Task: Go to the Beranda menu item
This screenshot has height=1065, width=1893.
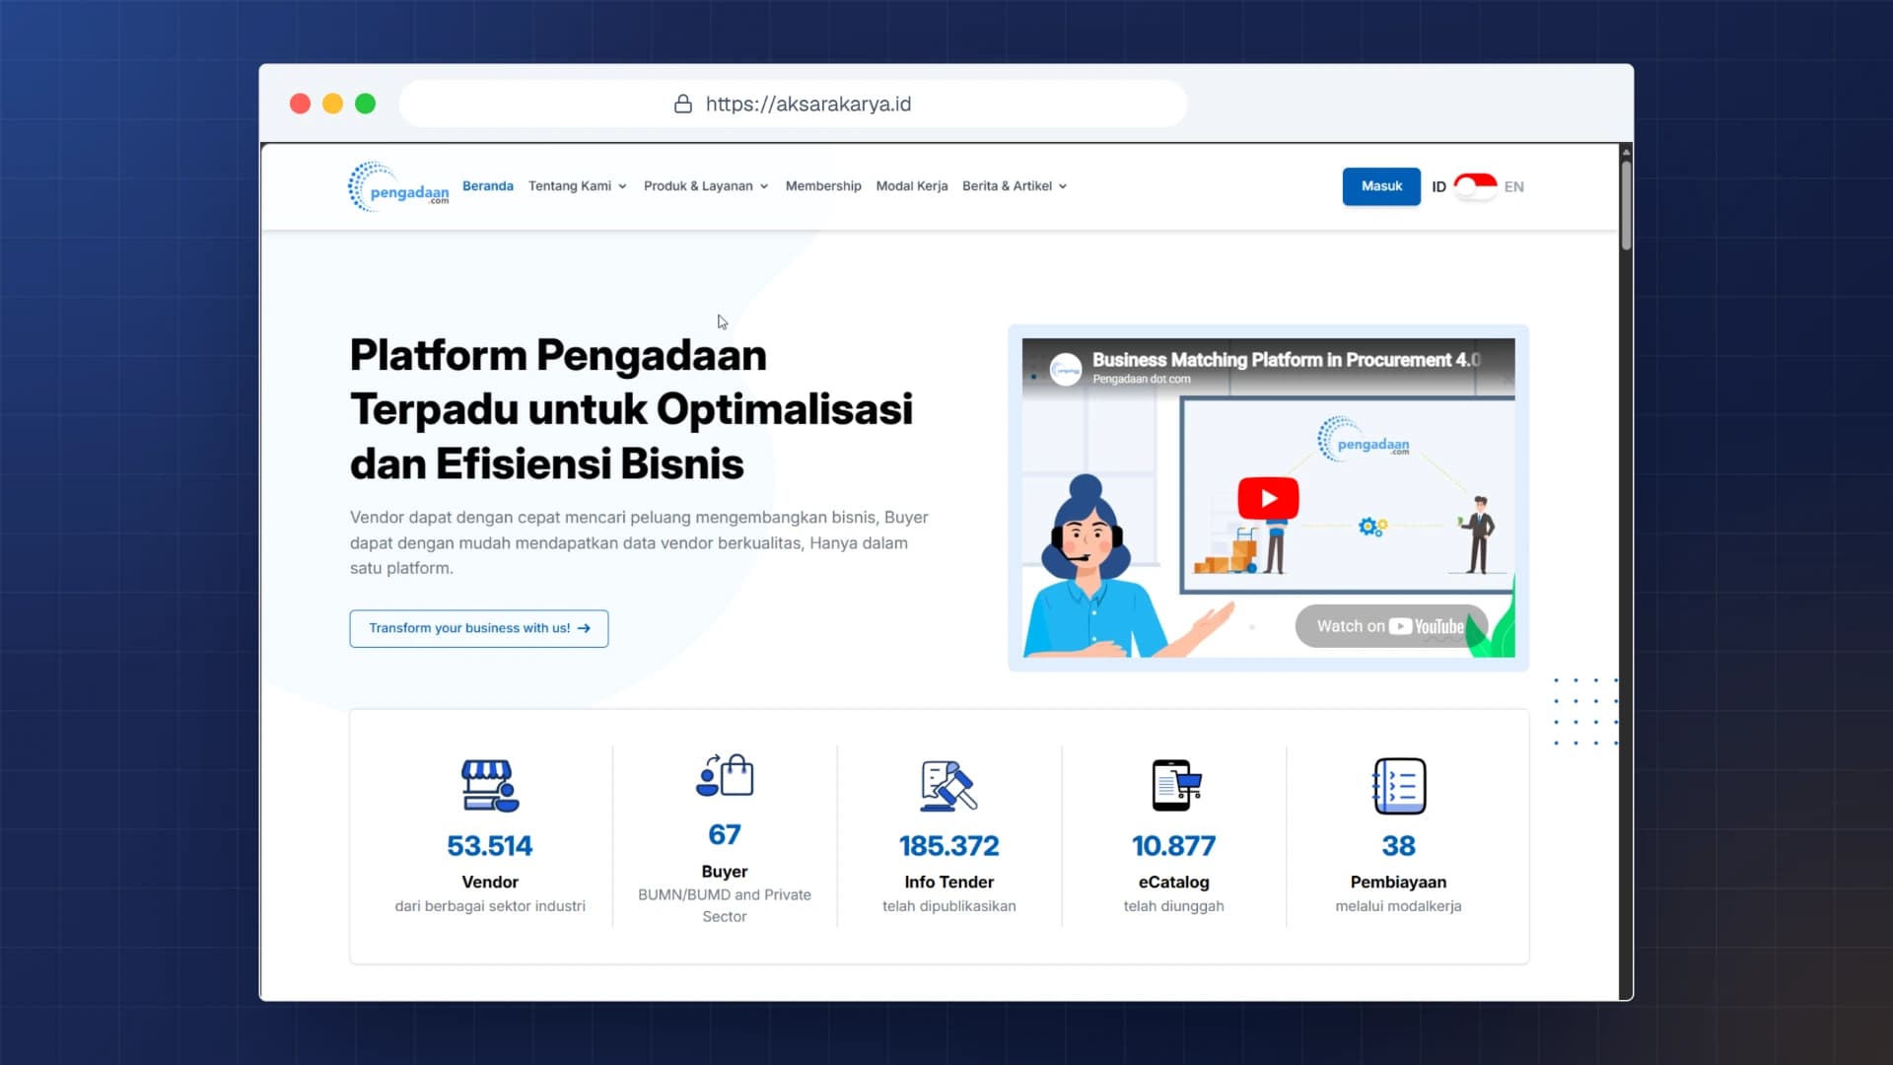Action: (x=488, y=186)
